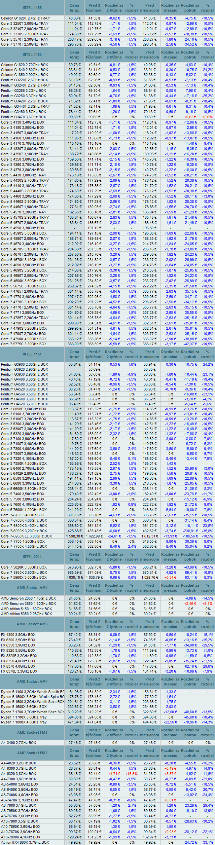Select 'FX 8350 4,0GHz BOX' row name

coord(18,661)
